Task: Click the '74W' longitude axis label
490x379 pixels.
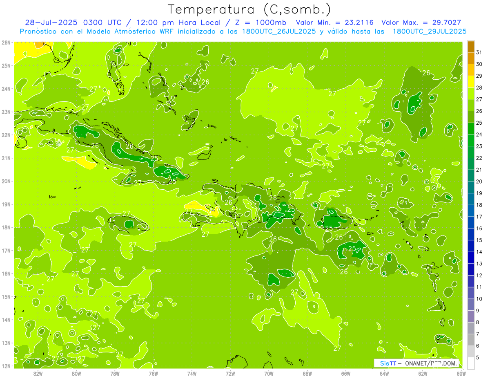Action: click(x=192, y=373)
